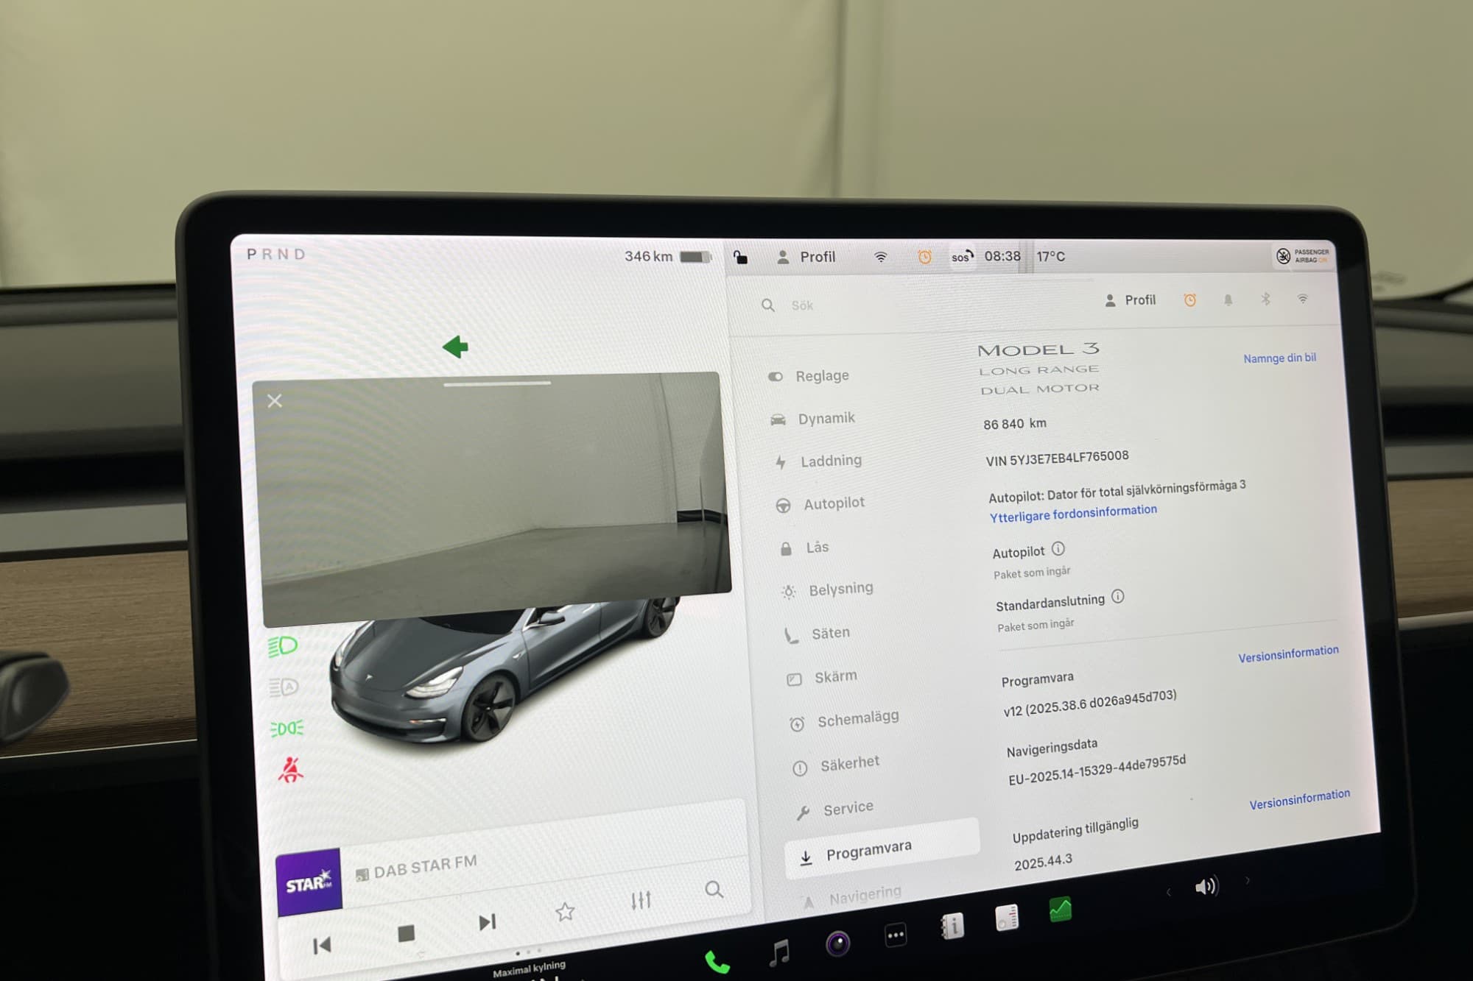Screen dimensions: 1473x981
Task: Open Profil dropdown in status bar
Action: pyautogui.click(x=806, y=257)
